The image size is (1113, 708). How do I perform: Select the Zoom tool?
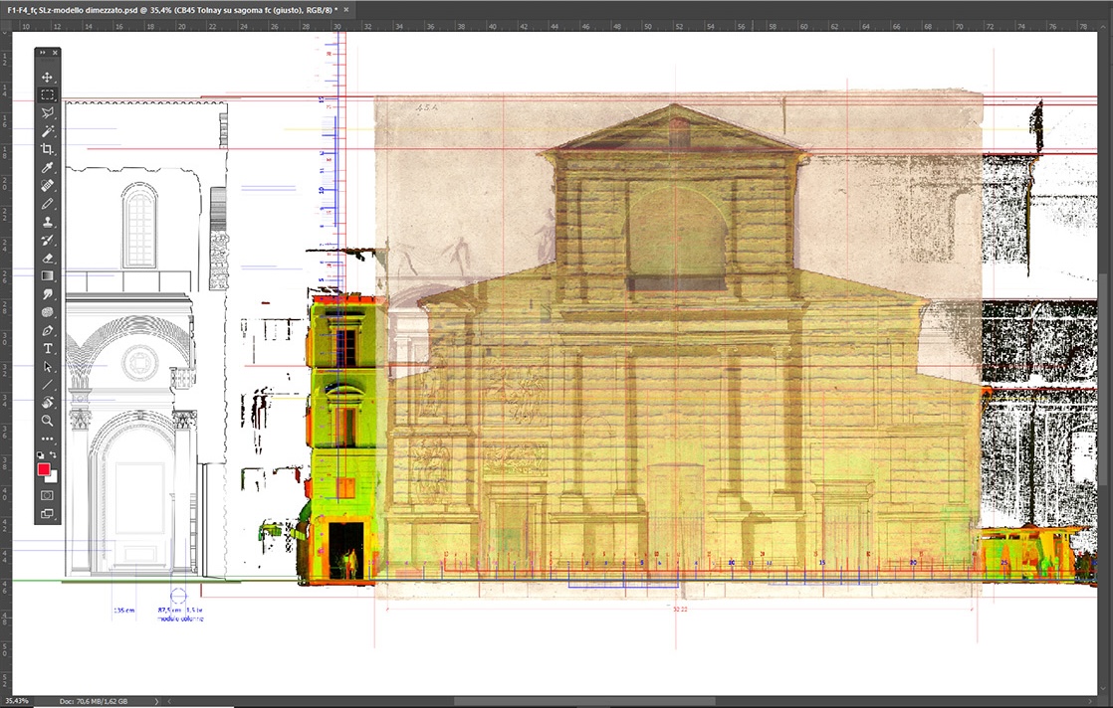coord(47,421)
